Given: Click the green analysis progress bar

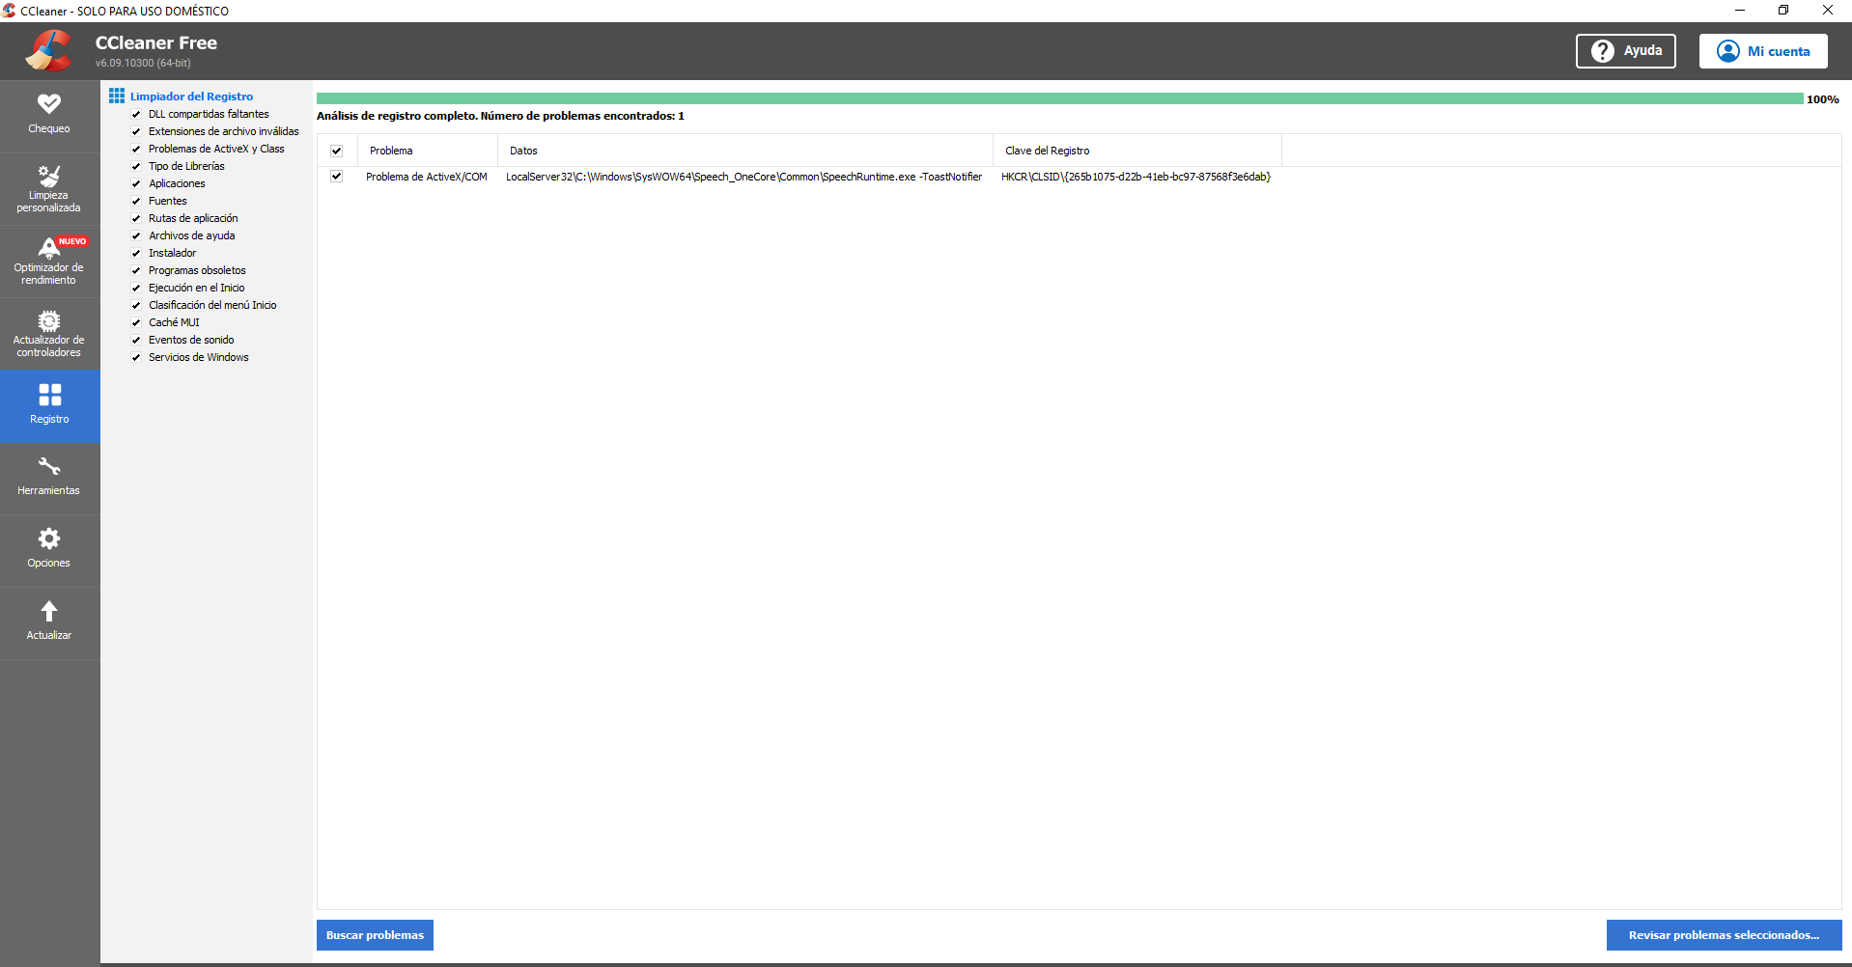Looking at the screenshot, I should [x=1059, y=98].
